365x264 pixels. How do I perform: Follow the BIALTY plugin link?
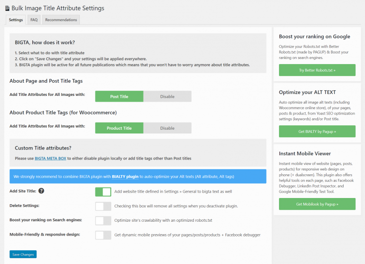click(x=125, y=177)
